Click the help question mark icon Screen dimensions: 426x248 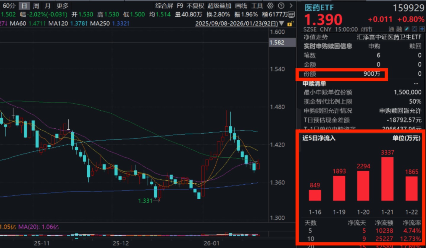pos(281,6)
